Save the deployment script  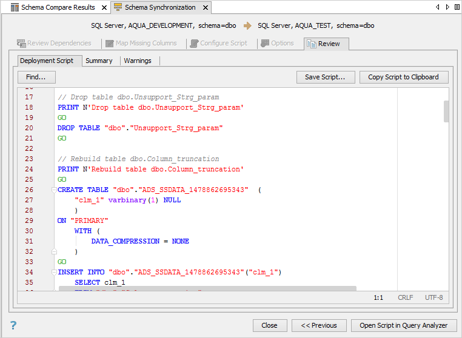325,77
